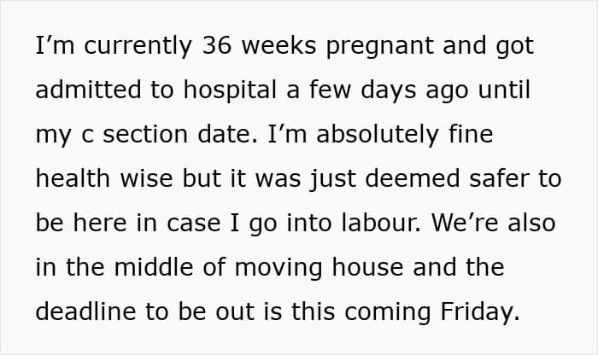Select the word "moving"
The height and width of the screenshot is (355, 598).
pyautogui.click(x=278, y=269)
